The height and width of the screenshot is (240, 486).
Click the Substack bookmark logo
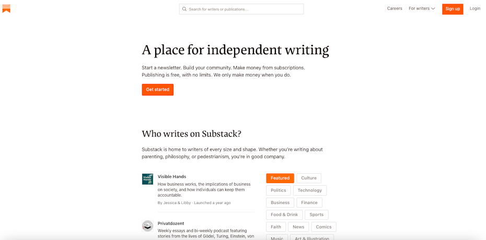tap(6, 9)
